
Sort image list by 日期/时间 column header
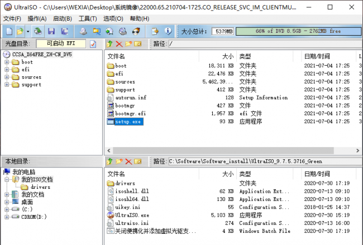(317, 56)
